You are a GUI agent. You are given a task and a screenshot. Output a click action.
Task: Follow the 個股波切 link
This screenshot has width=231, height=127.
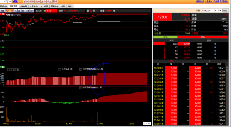[200, 1]
